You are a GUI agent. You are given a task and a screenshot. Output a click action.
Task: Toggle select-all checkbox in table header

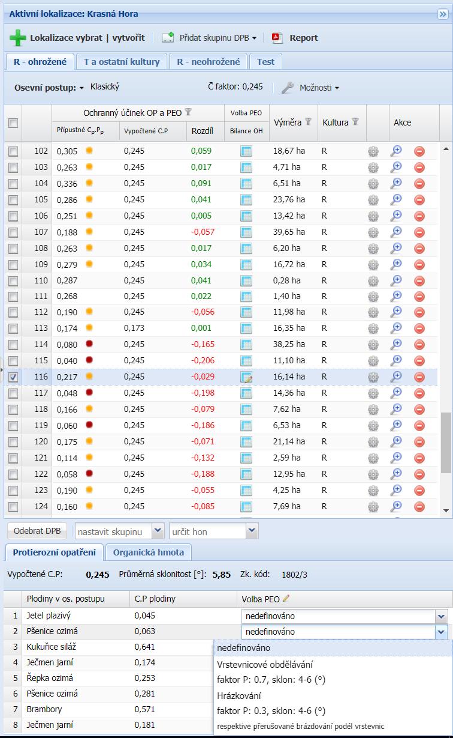[x=13, y=123]
